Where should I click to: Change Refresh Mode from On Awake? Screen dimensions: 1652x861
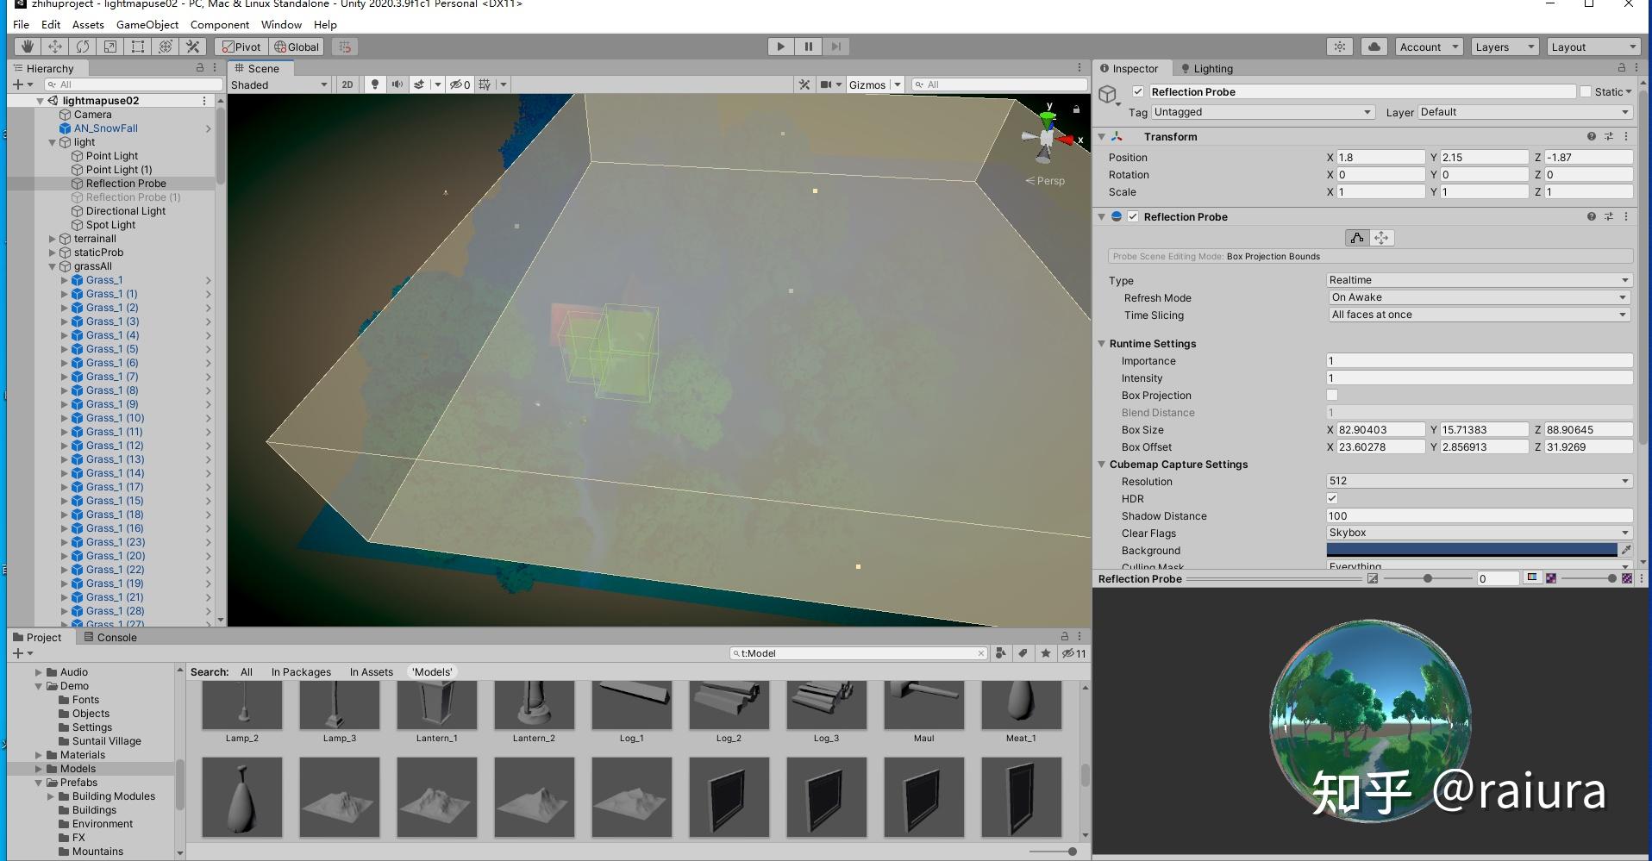(x=1477, y=296)
